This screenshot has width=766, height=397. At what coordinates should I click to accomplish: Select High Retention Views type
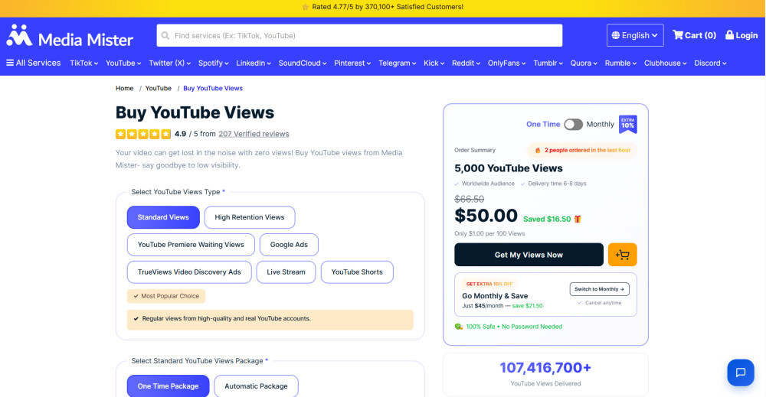(x=250, y=217)
